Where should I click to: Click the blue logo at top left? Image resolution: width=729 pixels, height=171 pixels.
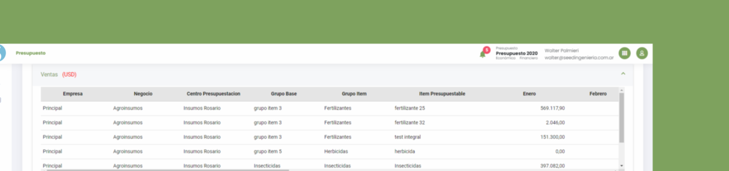(2, 53)
